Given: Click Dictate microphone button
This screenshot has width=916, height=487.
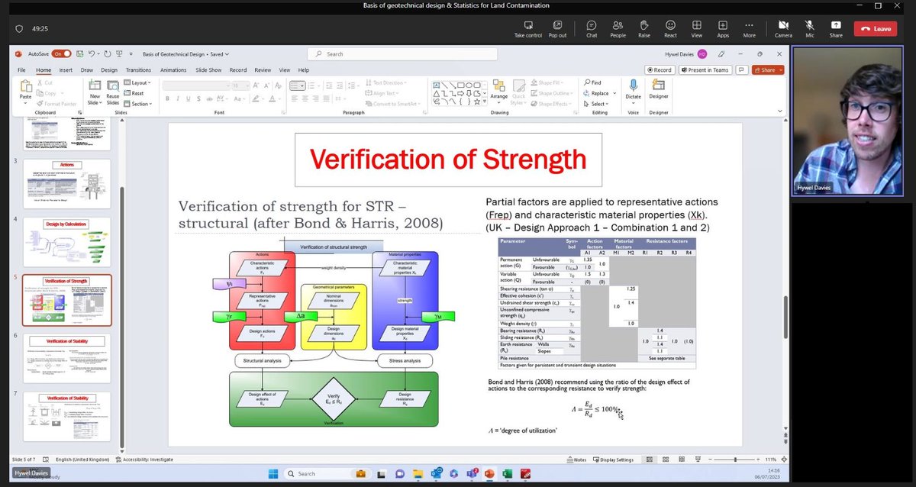Looking at the screenshot, I should [634, 89].
